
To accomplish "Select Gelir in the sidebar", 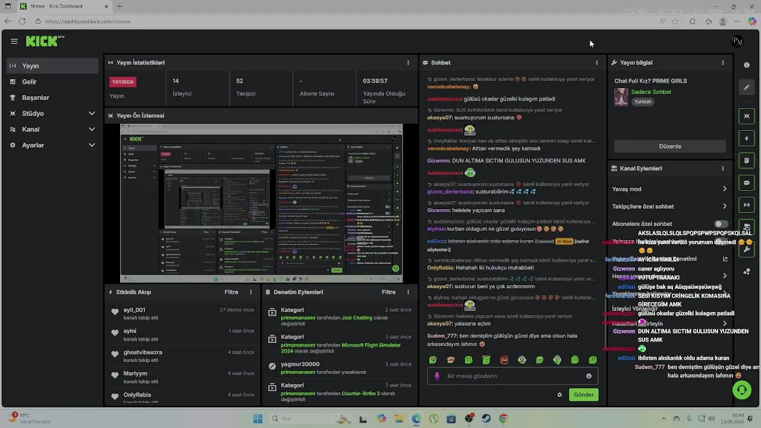I will 52,81.
